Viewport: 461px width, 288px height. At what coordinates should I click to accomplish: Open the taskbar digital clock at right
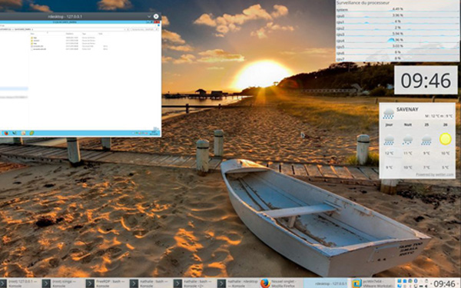tap(446, 283)
